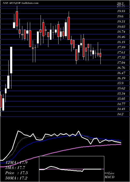Choose the 17.04 price level
Screen dimensions: 130x182
point(121,63)
